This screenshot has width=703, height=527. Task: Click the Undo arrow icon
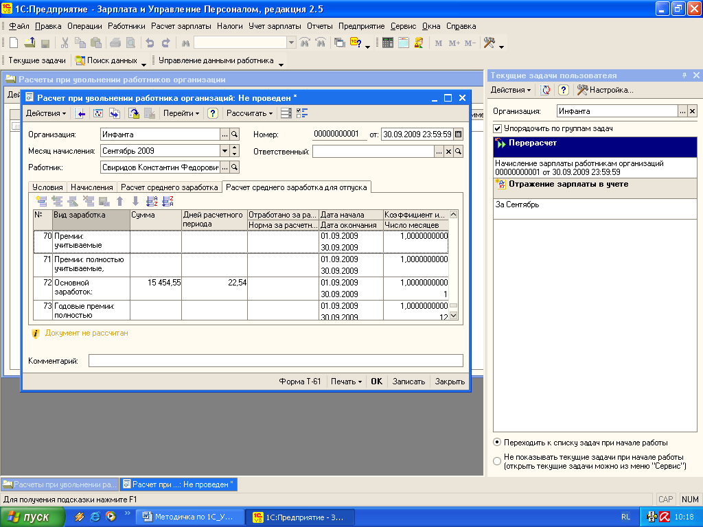[150, 43]
